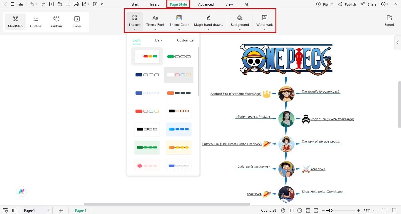Click the play presentation icon in status bar

point(300,210)
